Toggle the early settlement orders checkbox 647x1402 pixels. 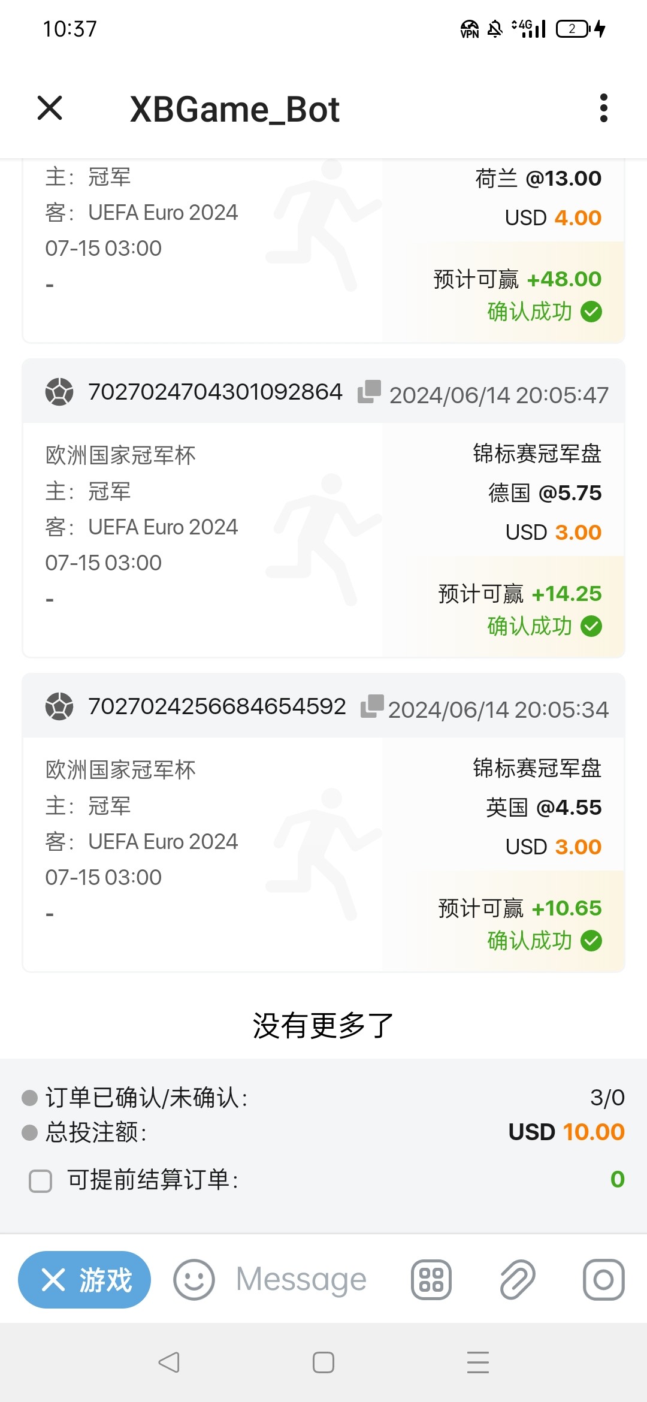coord(41,1181)
